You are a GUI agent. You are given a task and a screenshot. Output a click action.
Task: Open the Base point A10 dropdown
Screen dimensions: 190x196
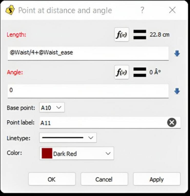(52, 108)
